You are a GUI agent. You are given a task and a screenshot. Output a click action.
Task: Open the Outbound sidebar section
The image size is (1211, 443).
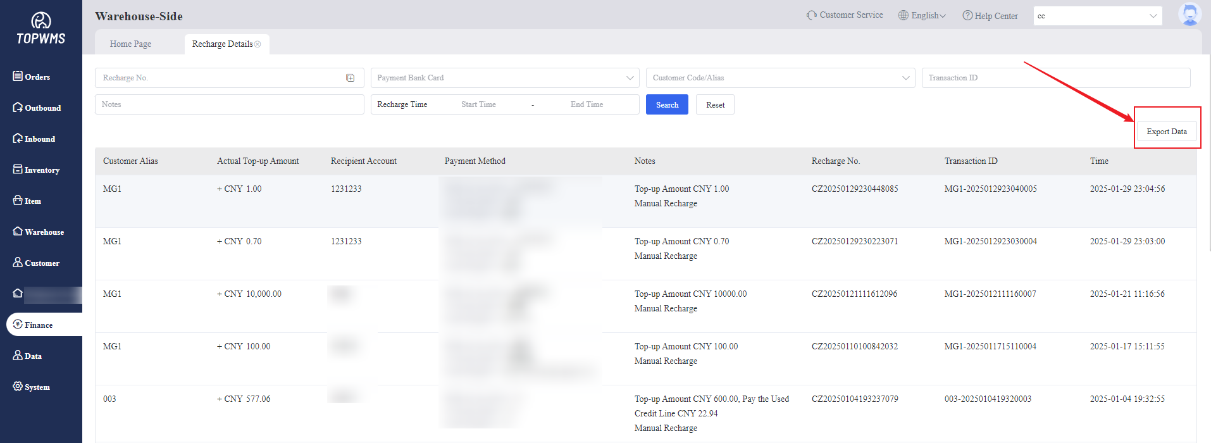click(x=37, y=108)
